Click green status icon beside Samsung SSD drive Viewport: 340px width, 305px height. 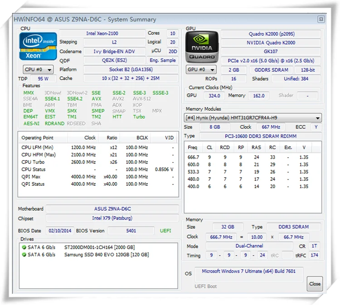point(24,255)
